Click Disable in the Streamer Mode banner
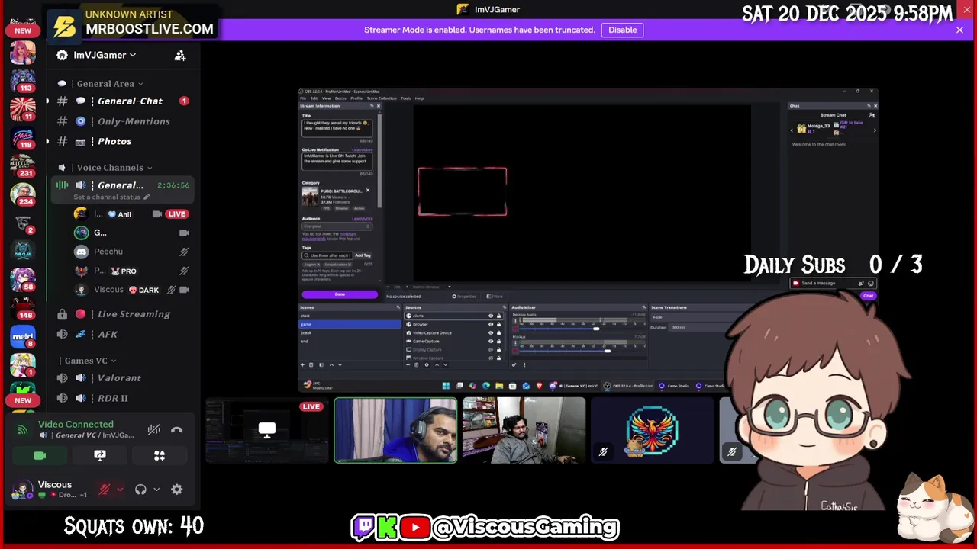The height and width of the screenshot is (549, 977). tap(623, 30)
